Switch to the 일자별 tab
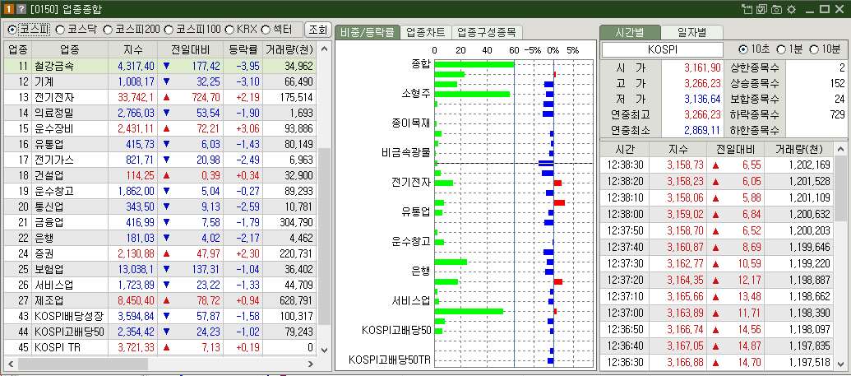 click(x=692, y=32)
